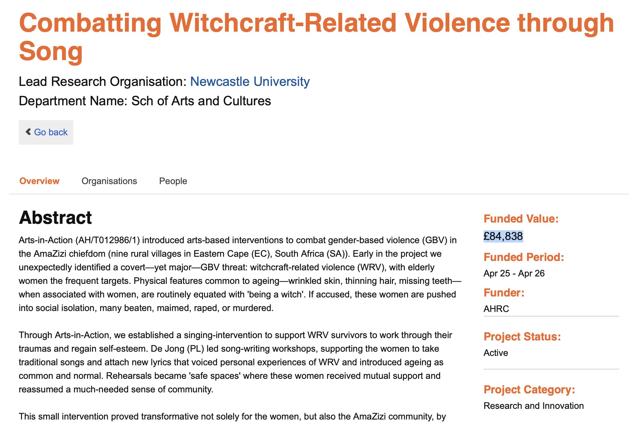Click the Apr 25 - Apr 26 period text

[x=514, y=273]
